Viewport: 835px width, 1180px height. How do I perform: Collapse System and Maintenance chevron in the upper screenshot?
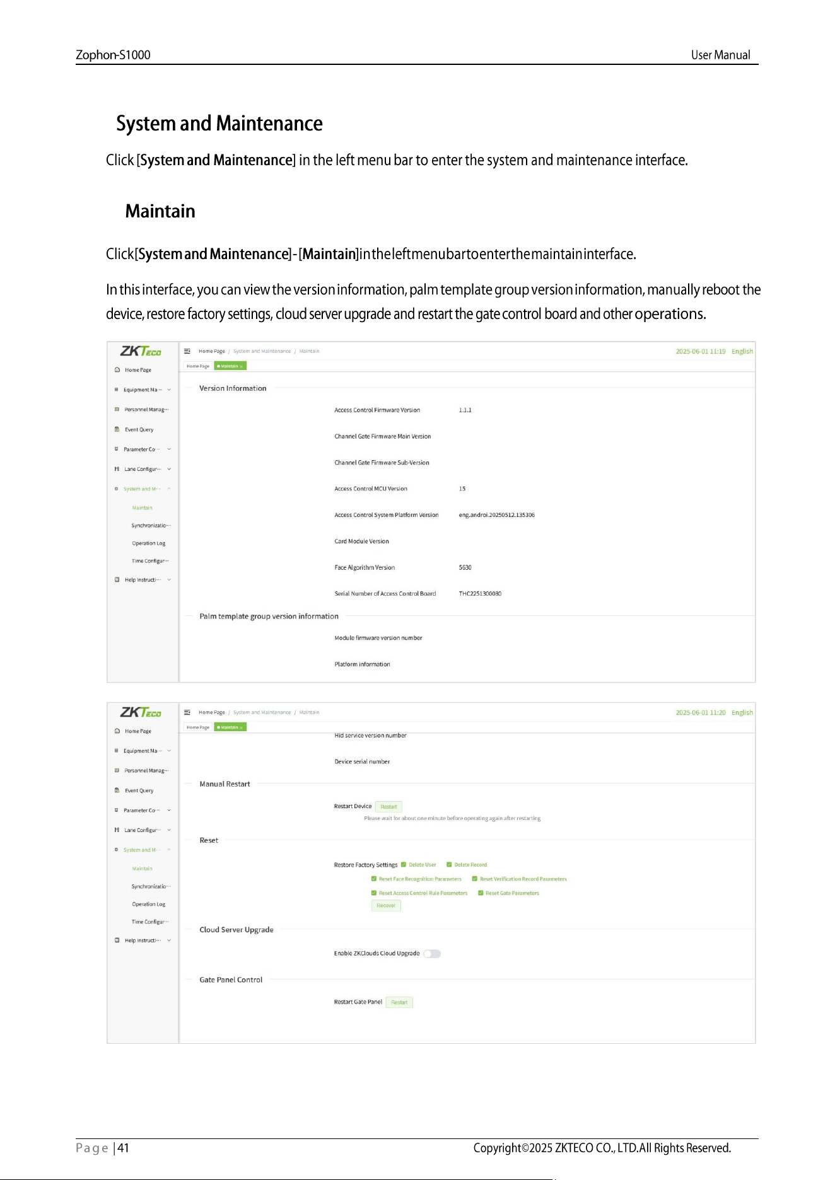pyautogui.click(x=169, y=489)
